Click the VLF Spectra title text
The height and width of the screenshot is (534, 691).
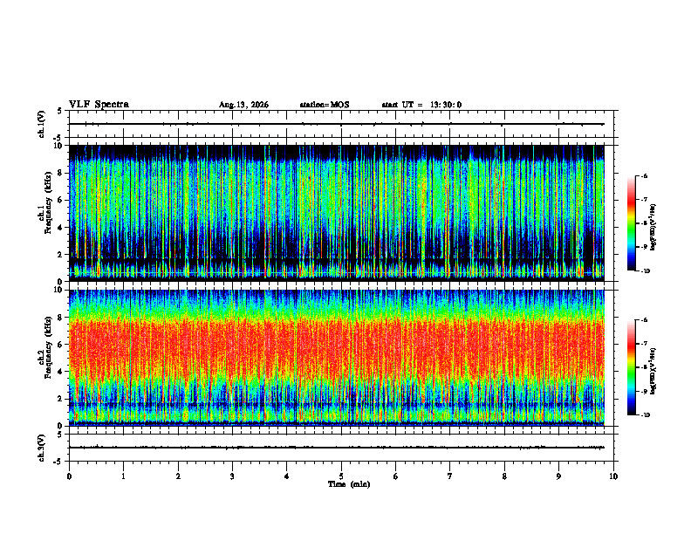pos(99,105)
